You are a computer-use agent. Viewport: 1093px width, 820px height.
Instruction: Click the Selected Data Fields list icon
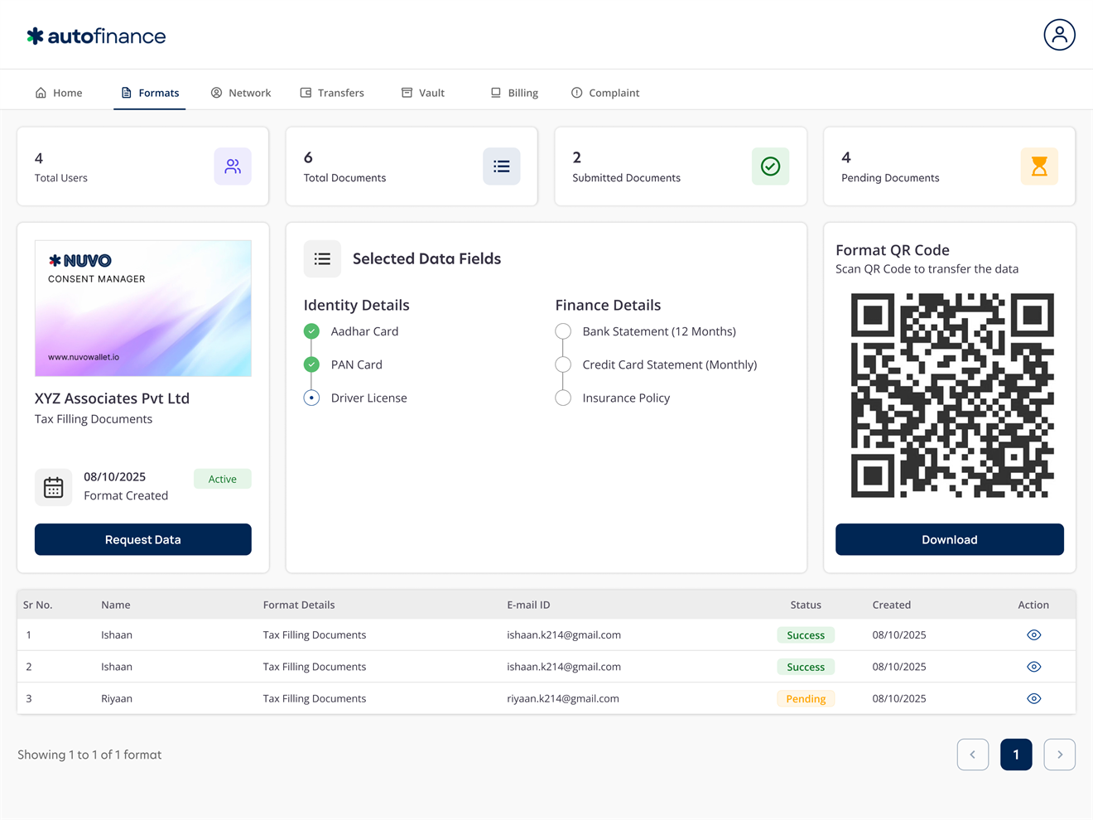pyautogui.click(x=322, y=258)
